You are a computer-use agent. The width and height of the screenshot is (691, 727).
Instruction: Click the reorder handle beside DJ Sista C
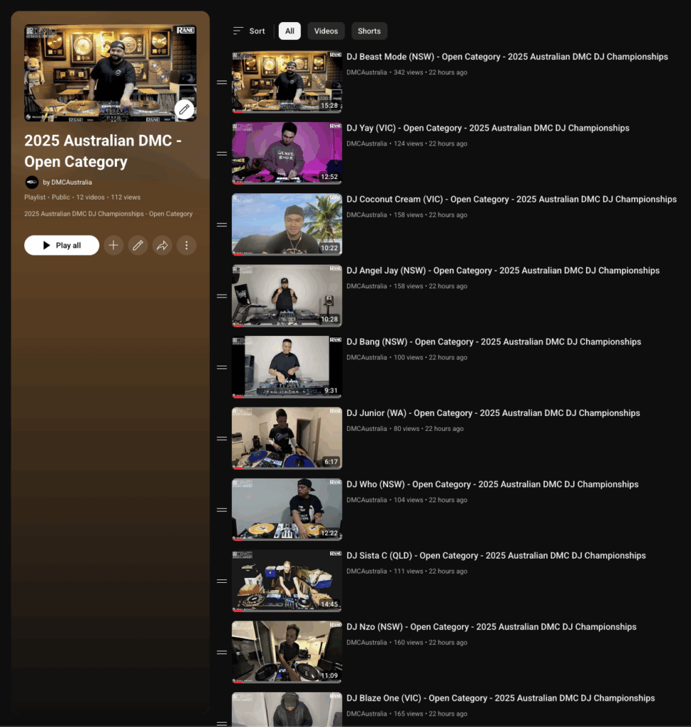click(x=221, y=581)
